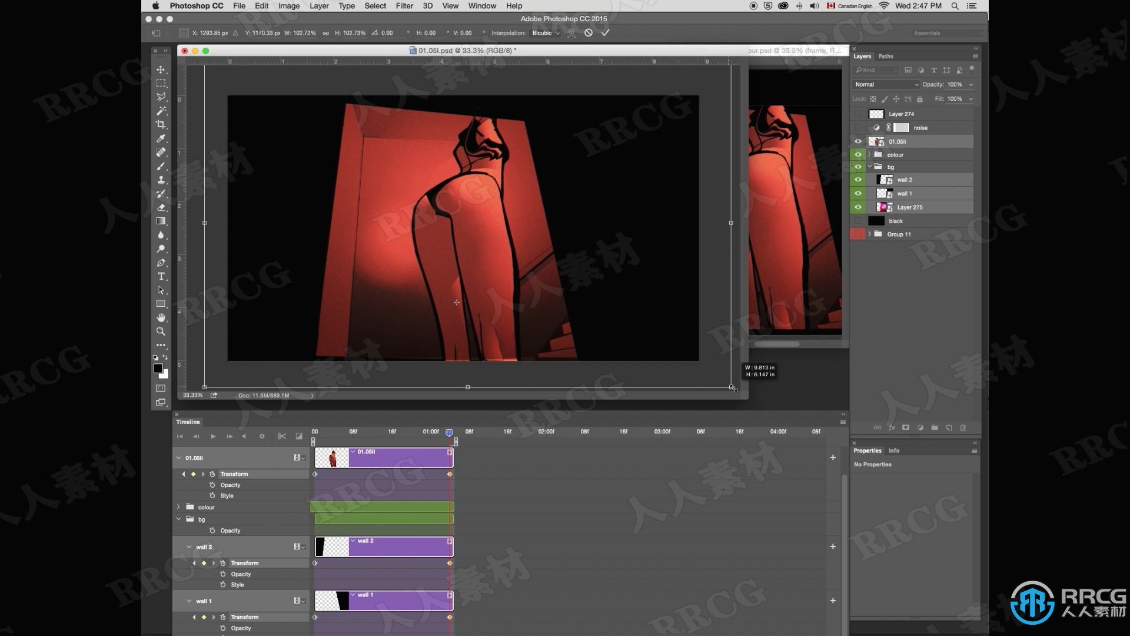
Task: Select the Move tool
Action: tap(161, 69)
